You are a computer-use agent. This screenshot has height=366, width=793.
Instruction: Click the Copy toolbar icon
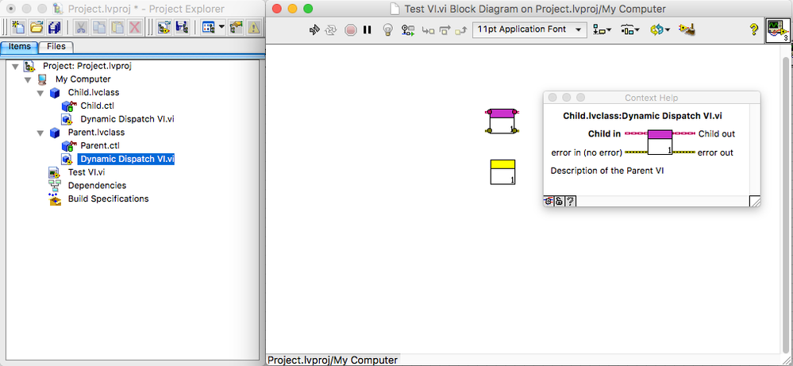coord(98,27)
